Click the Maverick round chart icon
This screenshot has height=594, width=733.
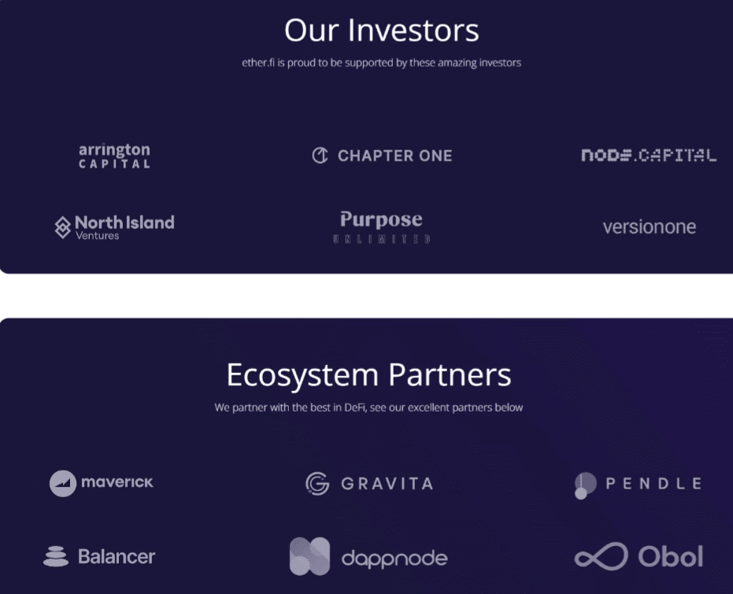[x=63, y=483]
